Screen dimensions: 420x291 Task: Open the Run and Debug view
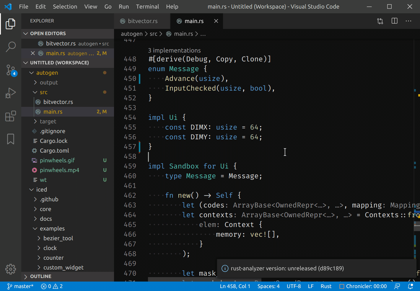[11, 93]
